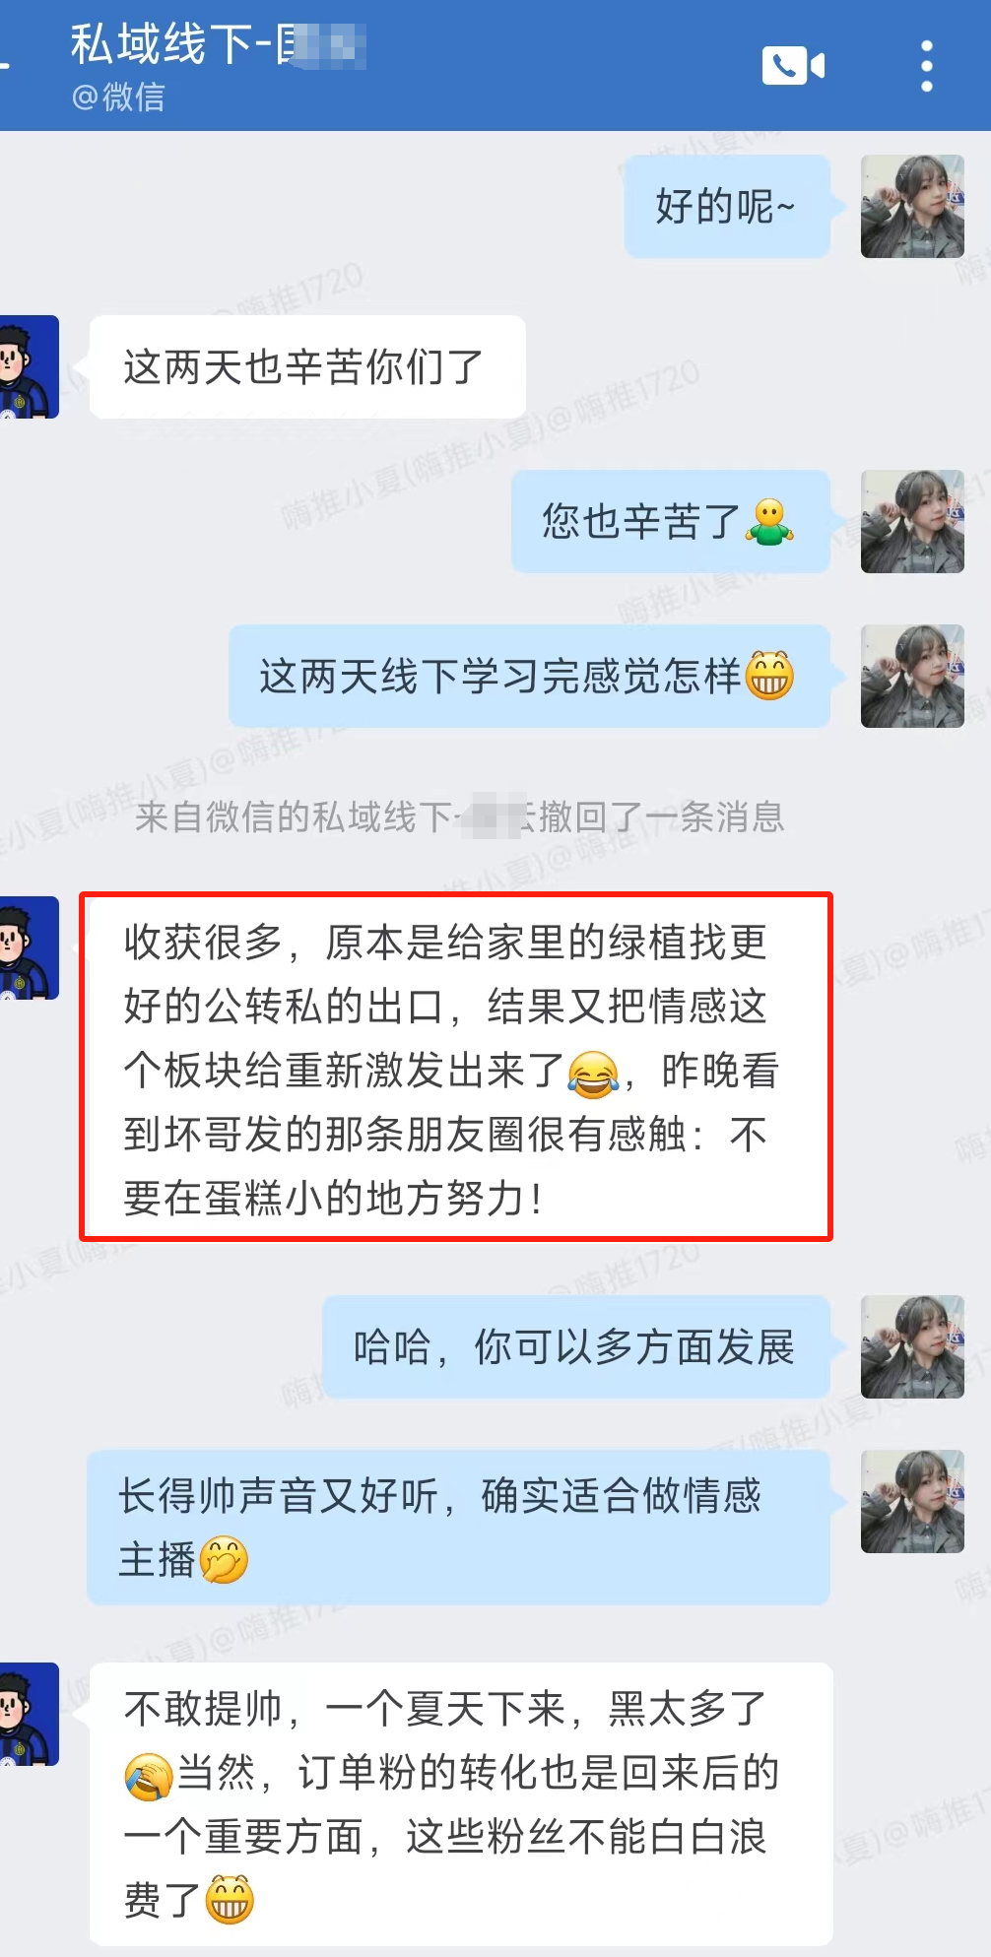Select the 收获很多 highlighted message bubble

click(456, 1068)
